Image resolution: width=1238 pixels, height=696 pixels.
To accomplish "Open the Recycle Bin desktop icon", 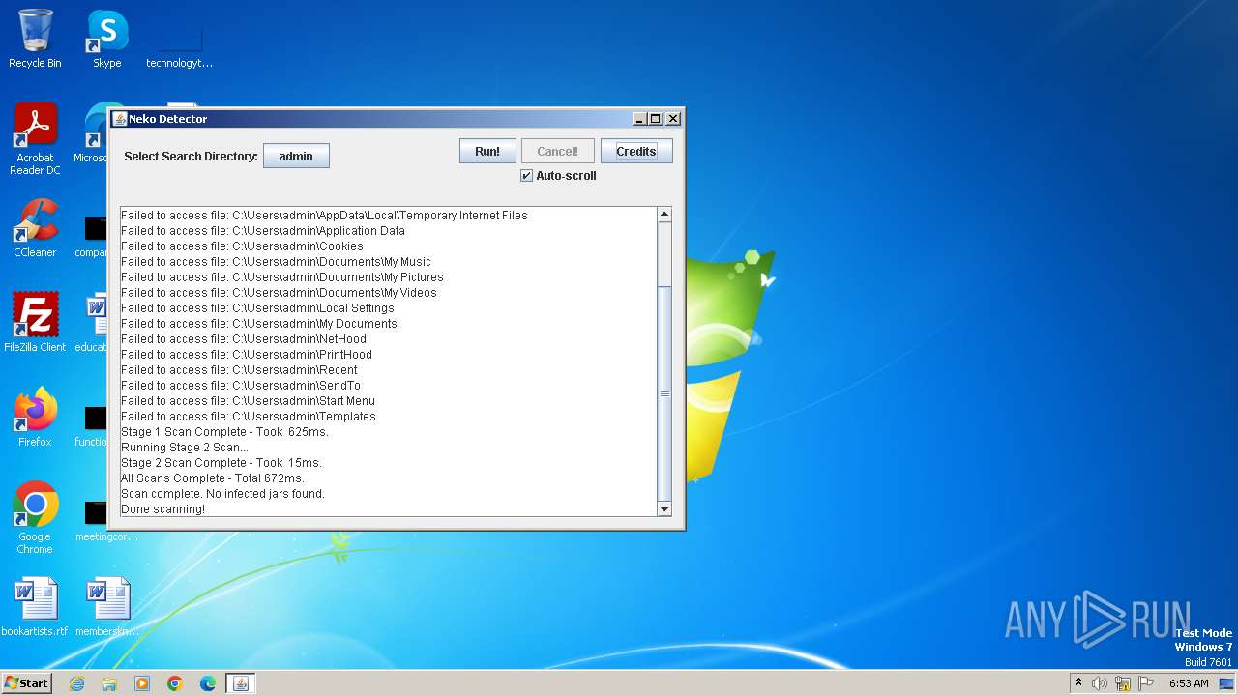I will (x=35, y=39).
